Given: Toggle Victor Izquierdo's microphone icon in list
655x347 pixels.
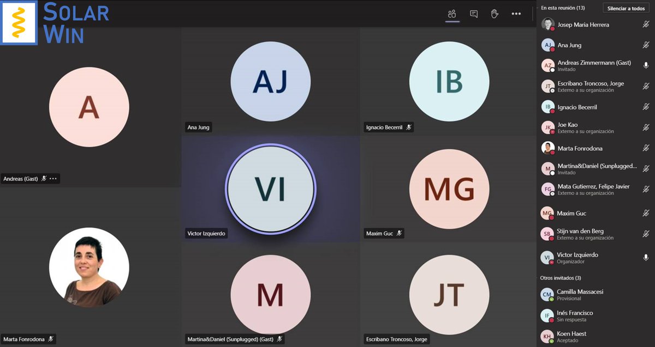Looking at the screenshot, I should tap(646, 258).
